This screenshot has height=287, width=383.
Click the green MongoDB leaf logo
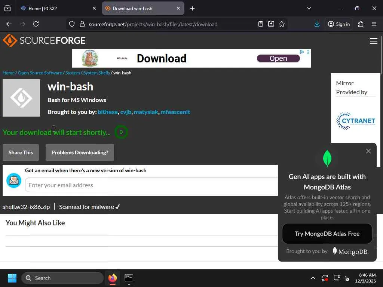point(327,158)
